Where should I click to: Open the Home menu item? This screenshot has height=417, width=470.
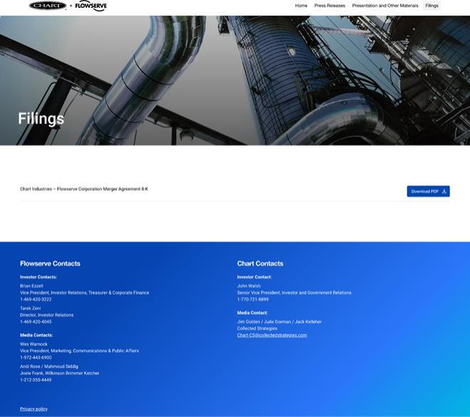(x=301, y=6)
